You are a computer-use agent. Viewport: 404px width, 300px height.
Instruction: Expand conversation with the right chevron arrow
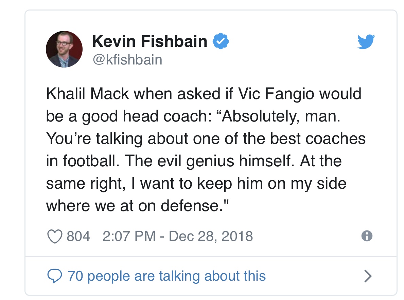click(x=367, y=276)
